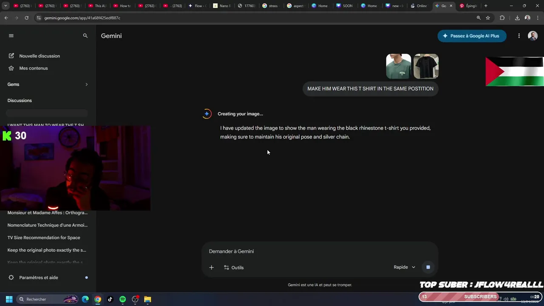Open the browser extensions puzzle icon
The image size is (544, 306).
pos(502,18)
